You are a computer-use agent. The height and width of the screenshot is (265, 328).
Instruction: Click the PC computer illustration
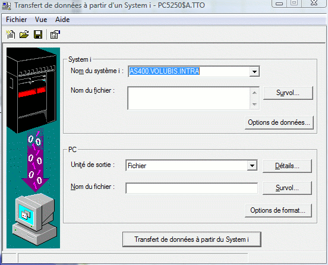click(34, 219)
